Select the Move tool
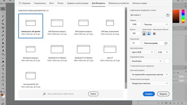 tap(3, 9)
